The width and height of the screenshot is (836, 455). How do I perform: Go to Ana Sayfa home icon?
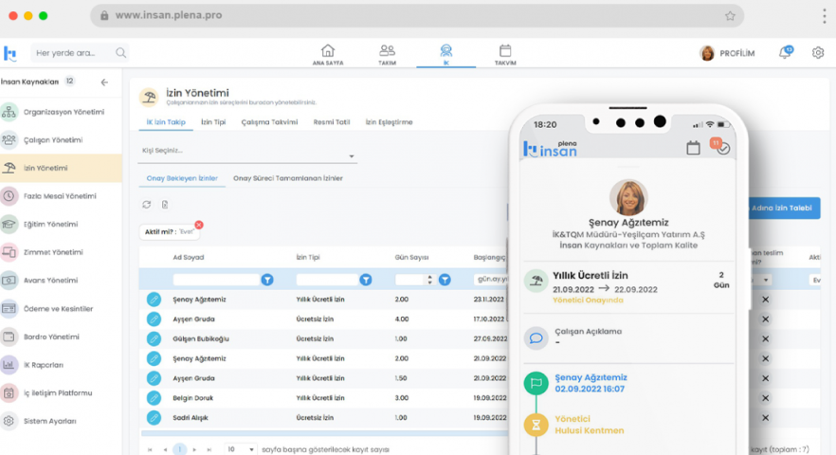[x=328, y=53]
